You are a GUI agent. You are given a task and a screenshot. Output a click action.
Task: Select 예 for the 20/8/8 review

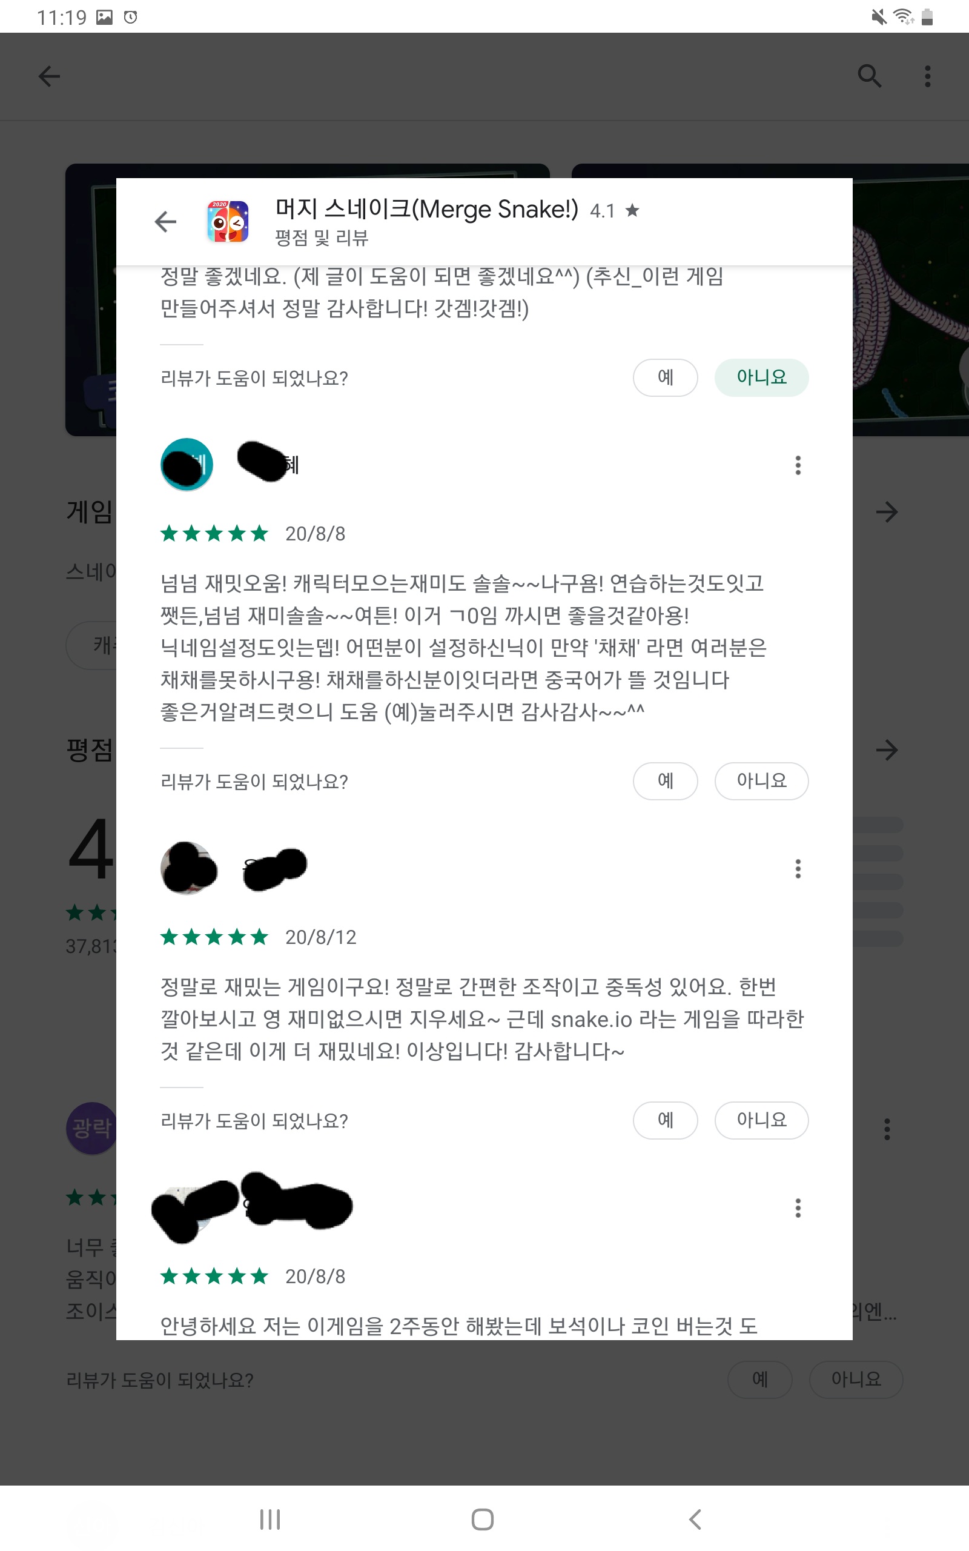(665, 782)
